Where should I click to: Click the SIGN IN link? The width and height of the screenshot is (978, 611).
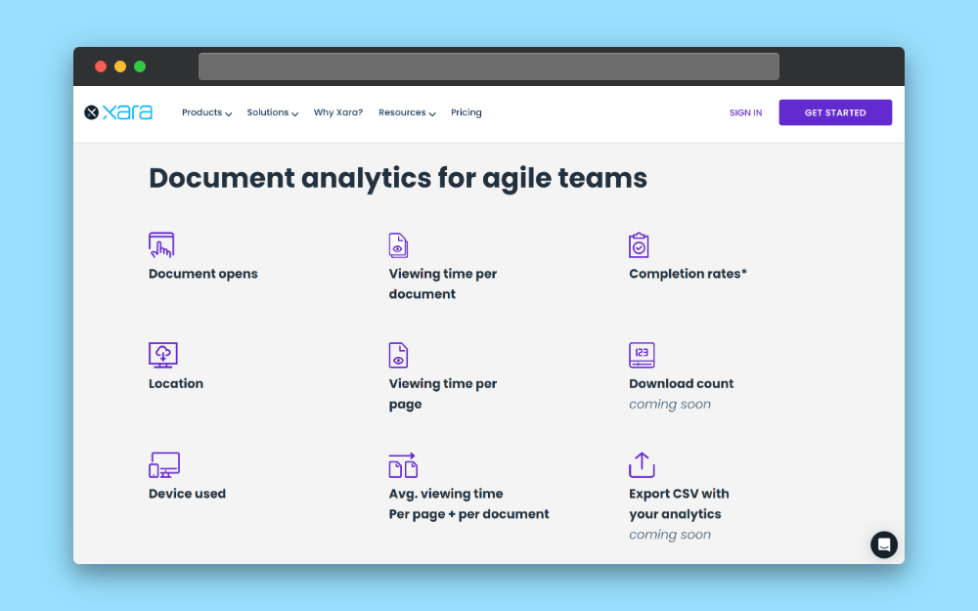pos(745,112)
